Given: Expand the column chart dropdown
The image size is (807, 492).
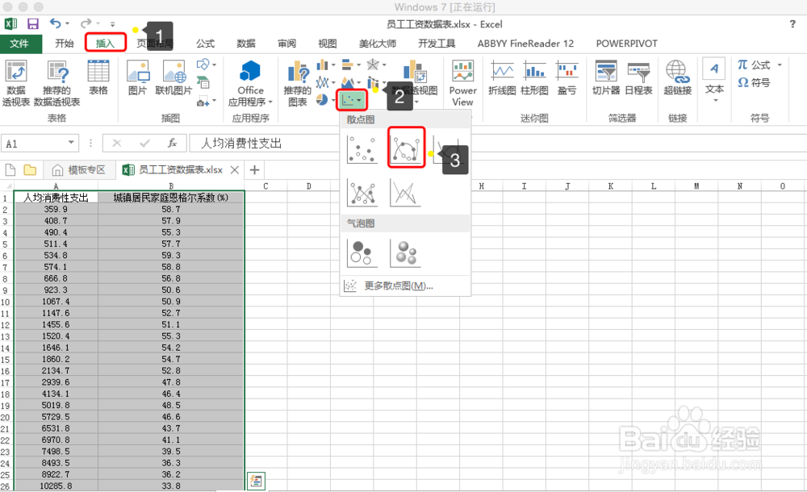Looking at the screenshot, I should pyautogui.click(x=333, y=65).
